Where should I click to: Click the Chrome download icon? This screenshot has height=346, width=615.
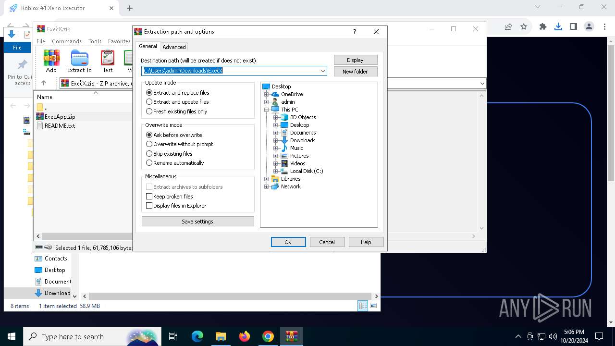[558, 27]
